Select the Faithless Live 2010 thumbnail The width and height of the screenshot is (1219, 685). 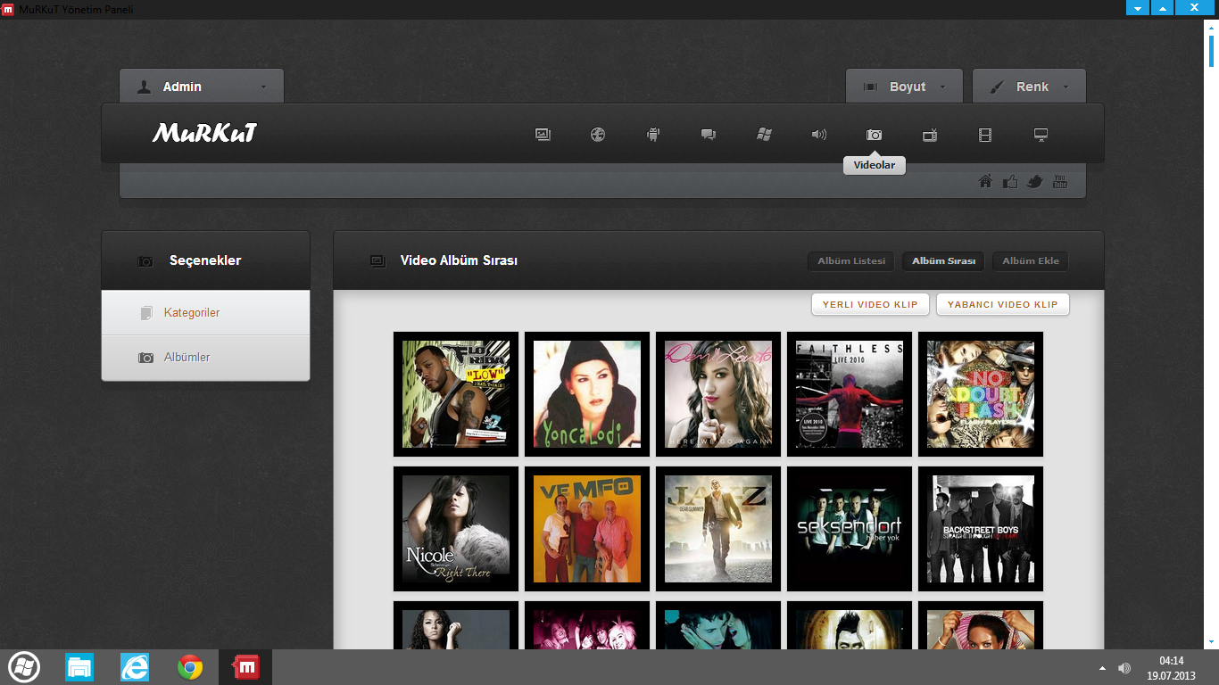coord(850,394)
